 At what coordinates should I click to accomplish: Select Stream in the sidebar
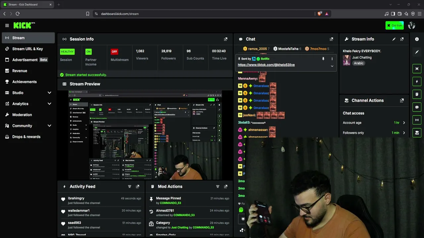[28, 38]
